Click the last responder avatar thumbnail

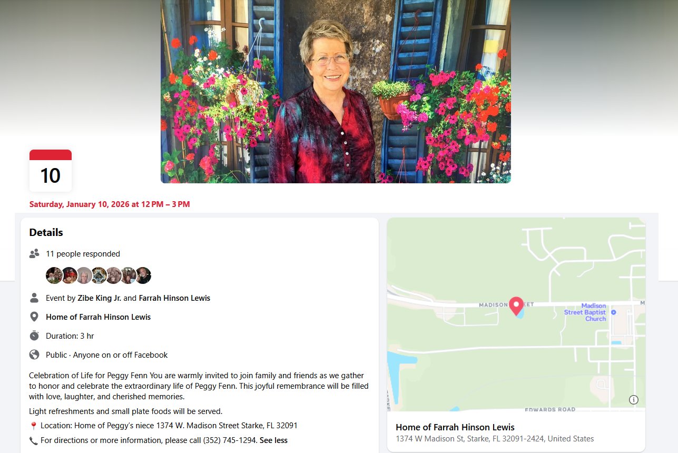coord(143,275)
